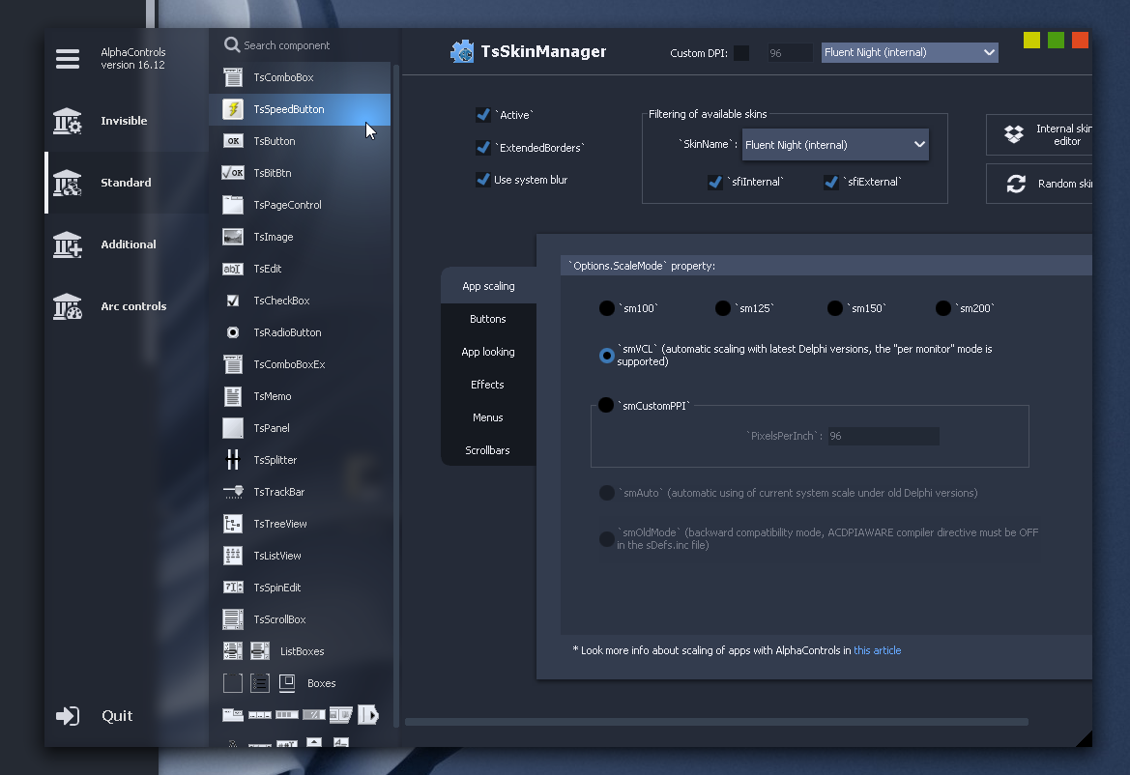This screenshot has height=775, width=1130.
Task: Click the TsImage picture icon
Action: [x=233, y=236]
